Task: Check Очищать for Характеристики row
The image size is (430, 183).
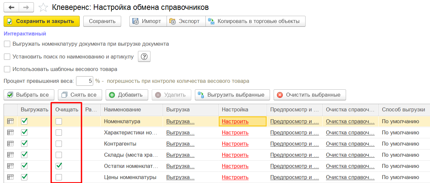Action: pos(59,132)
